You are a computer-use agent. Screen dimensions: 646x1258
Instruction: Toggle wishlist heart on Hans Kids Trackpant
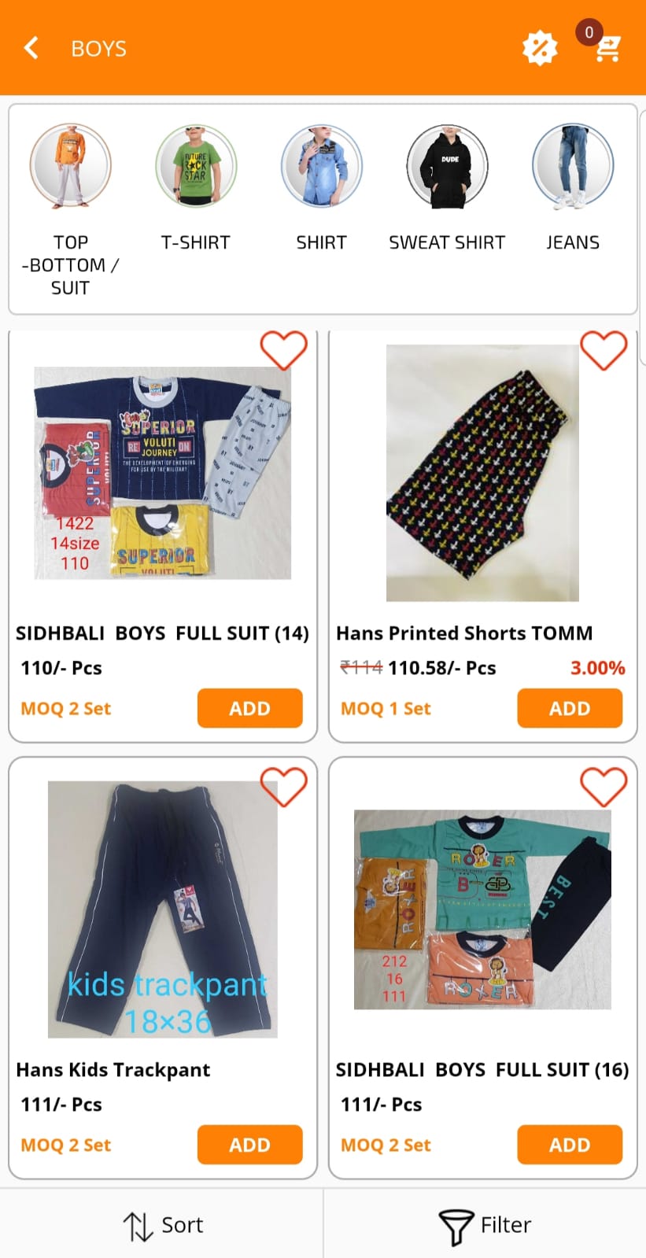pos(283,787)
